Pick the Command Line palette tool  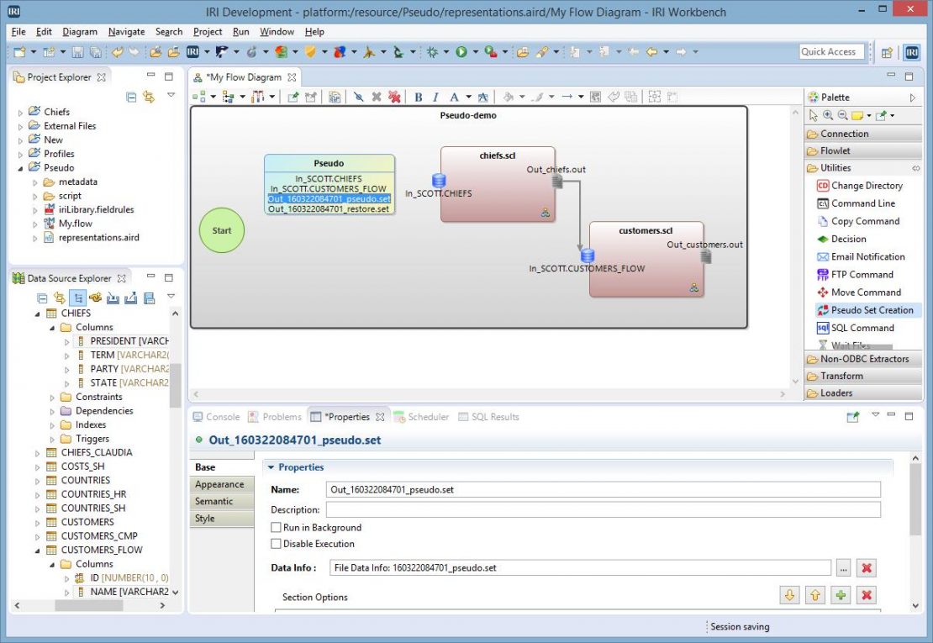coord(857,203)
